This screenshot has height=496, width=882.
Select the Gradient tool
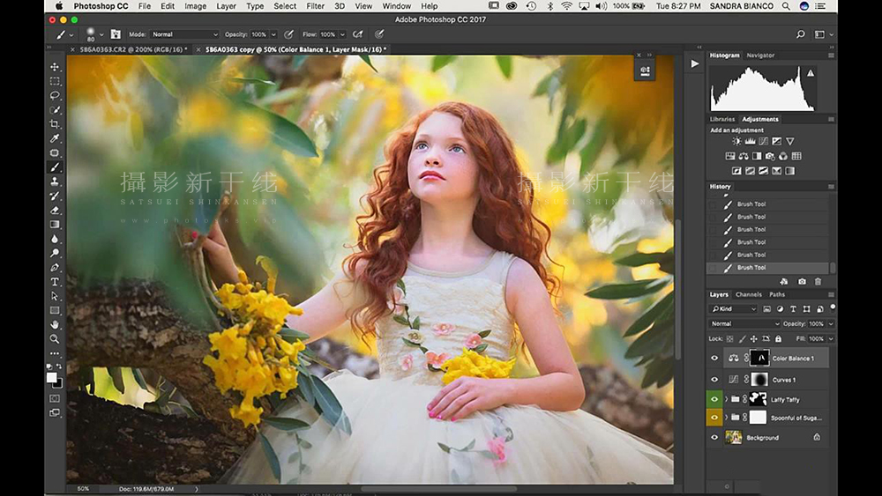pyautogui.click(x=55, y=225)
